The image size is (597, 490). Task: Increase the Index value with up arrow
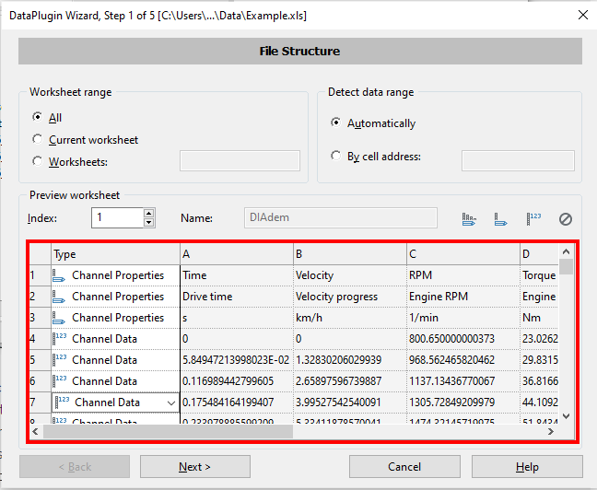(148, 214)
